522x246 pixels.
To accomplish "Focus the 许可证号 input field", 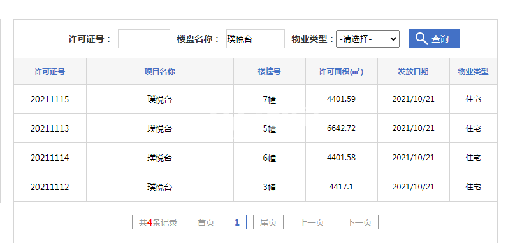I will (x=144, y=39).
